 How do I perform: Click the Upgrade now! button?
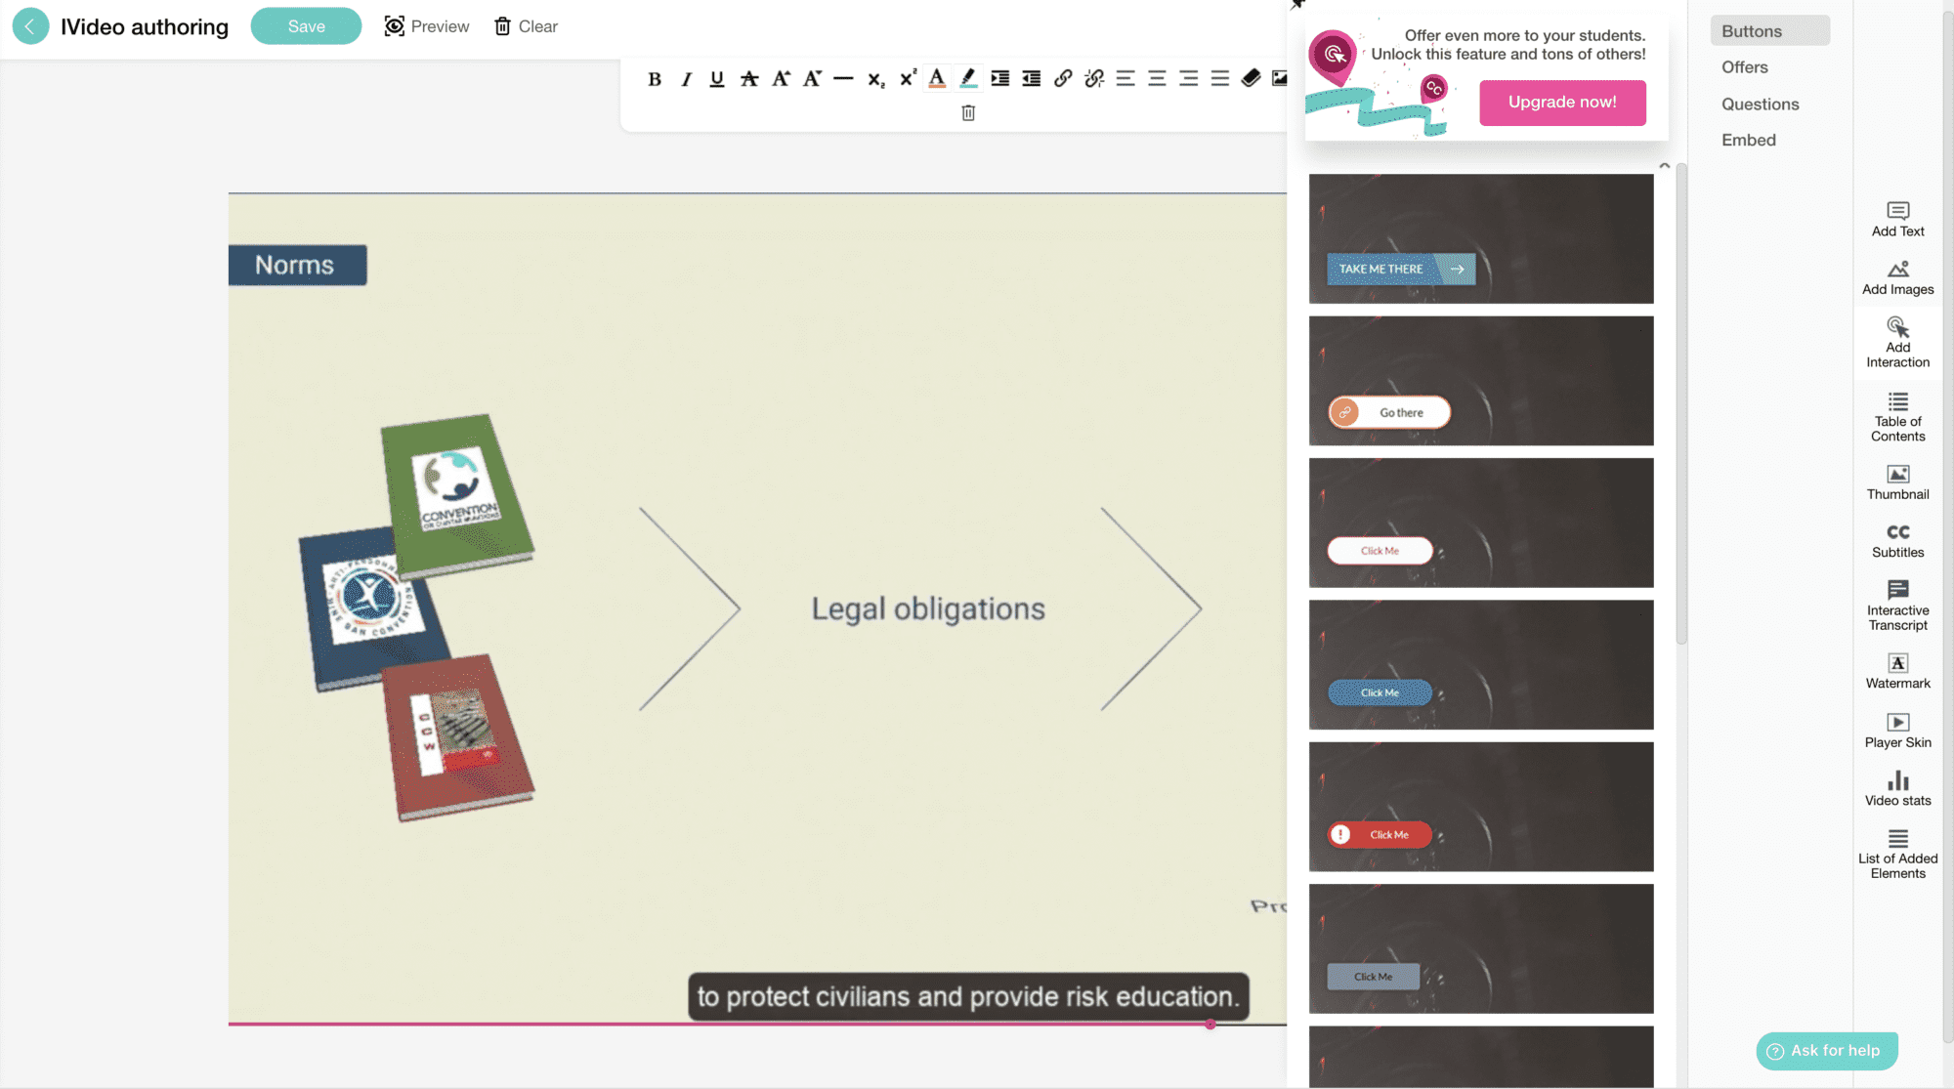[x=1562, y=103]
